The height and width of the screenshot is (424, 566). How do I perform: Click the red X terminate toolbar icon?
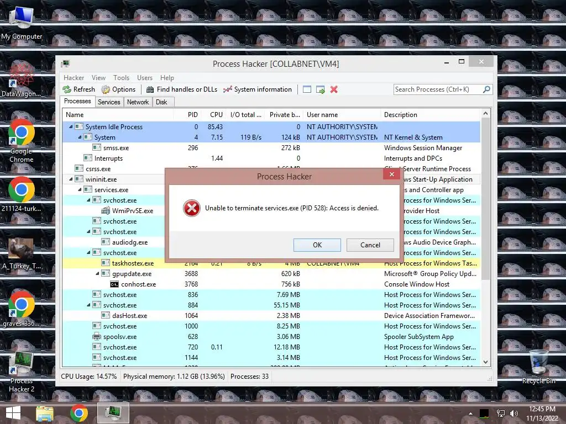click(334, 89)
